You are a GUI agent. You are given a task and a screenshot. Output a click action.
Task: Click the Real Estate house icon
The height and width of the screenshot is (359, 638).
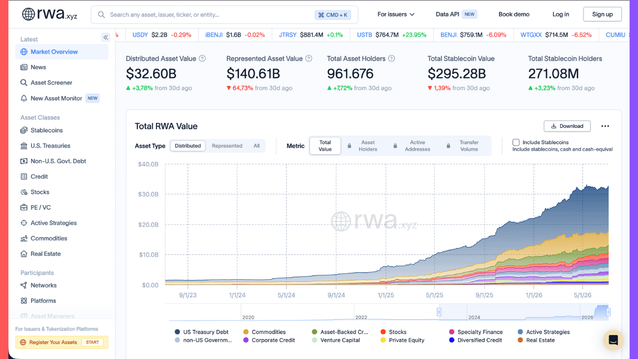24,254
